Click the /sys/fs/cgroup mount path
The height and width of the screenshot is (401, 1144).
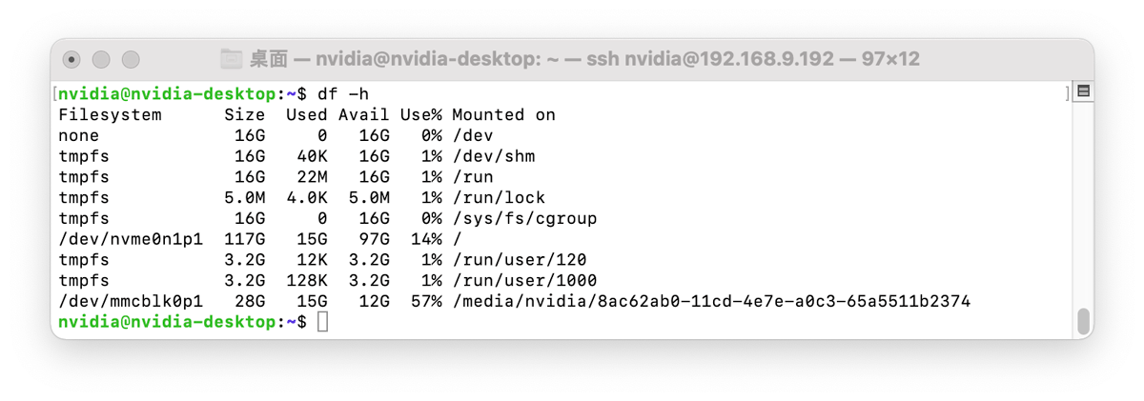(524, 218)
